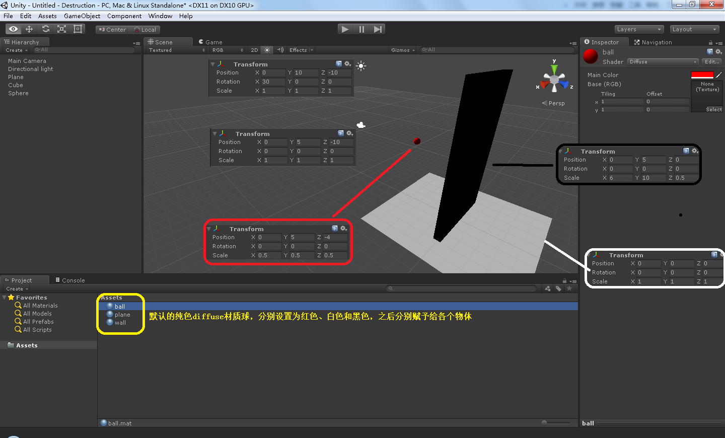Image resolution: width=725 pixels, height=438 pixels.
Task: Click the Play button
Action: point(345,29)
